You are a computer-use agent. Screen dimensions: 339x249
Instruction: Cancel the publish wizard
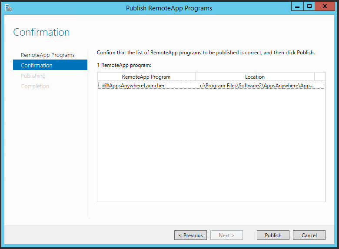click(309, 235)
